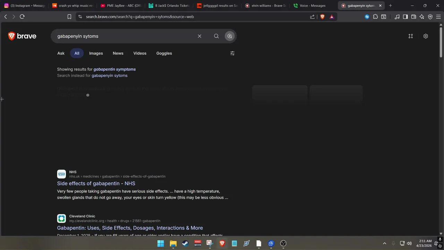Open volume control in system tray

[x=409, y=243]
